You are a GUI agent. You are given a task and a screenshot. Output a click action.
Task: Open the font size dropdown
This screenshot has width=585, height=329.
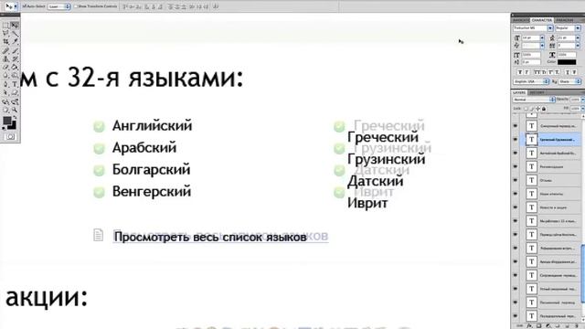(x=542, y=38)
